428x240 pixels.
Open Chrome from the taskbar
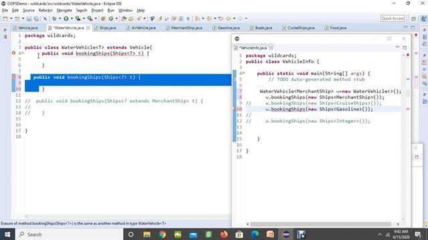(163, 234)
